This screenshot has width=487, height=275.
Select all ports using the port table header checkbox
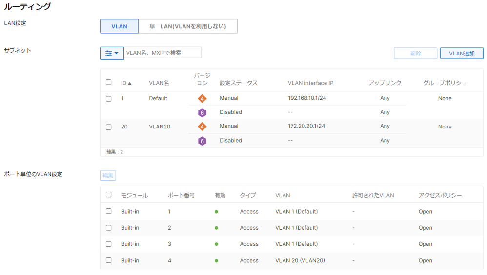(x=109, y=195)
